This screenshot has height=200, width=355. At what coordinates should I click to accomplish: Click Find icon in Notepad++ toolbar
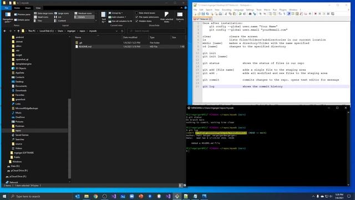pyautogui.click(x=250, y=14)
